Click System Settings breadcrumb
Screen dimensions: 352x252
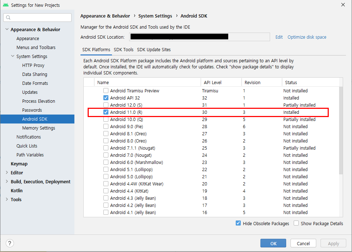(x=155, y=16)
